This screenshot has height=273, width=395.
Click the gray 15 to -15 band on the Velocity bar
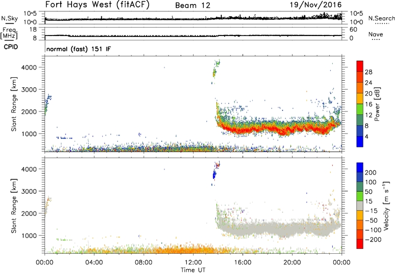360,205
